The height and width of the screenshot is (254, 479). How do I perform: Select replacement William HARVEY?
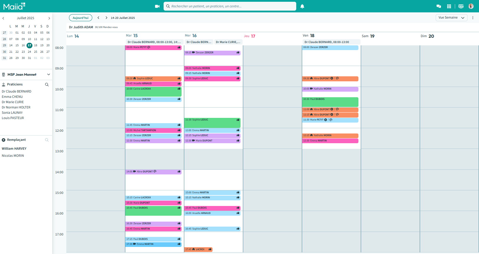tap(14, 149)
